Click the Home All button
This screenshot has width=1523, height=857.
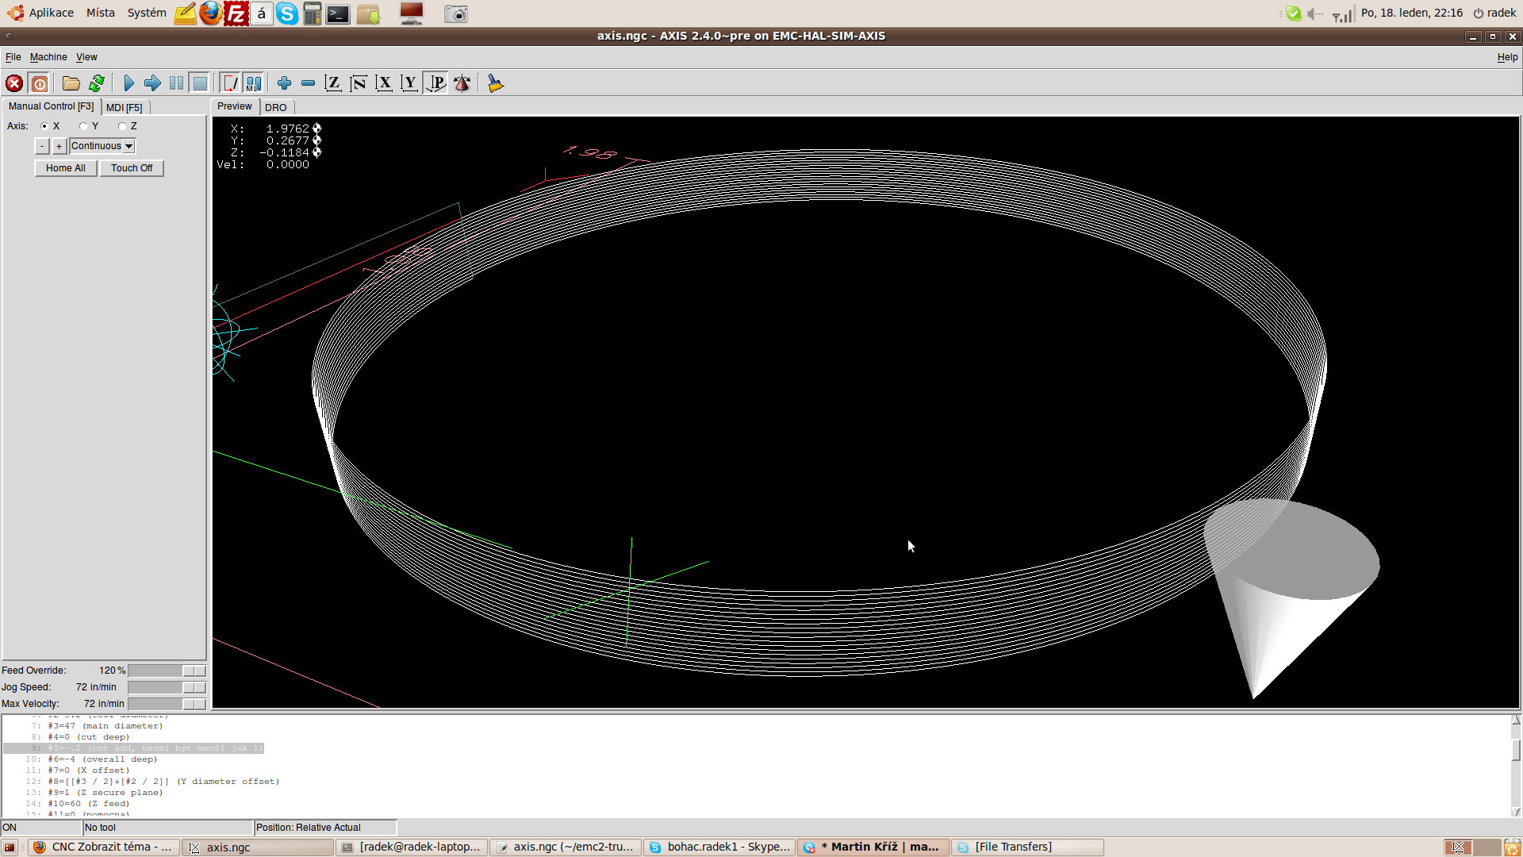pyautogui.click(x=65, y=168)
